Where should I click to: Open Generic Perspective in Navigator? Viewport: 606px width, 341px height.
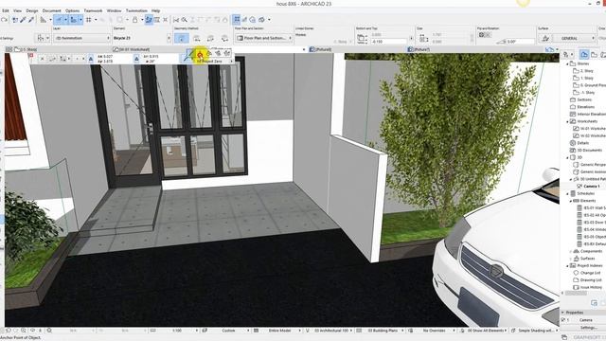coord(589,165)
